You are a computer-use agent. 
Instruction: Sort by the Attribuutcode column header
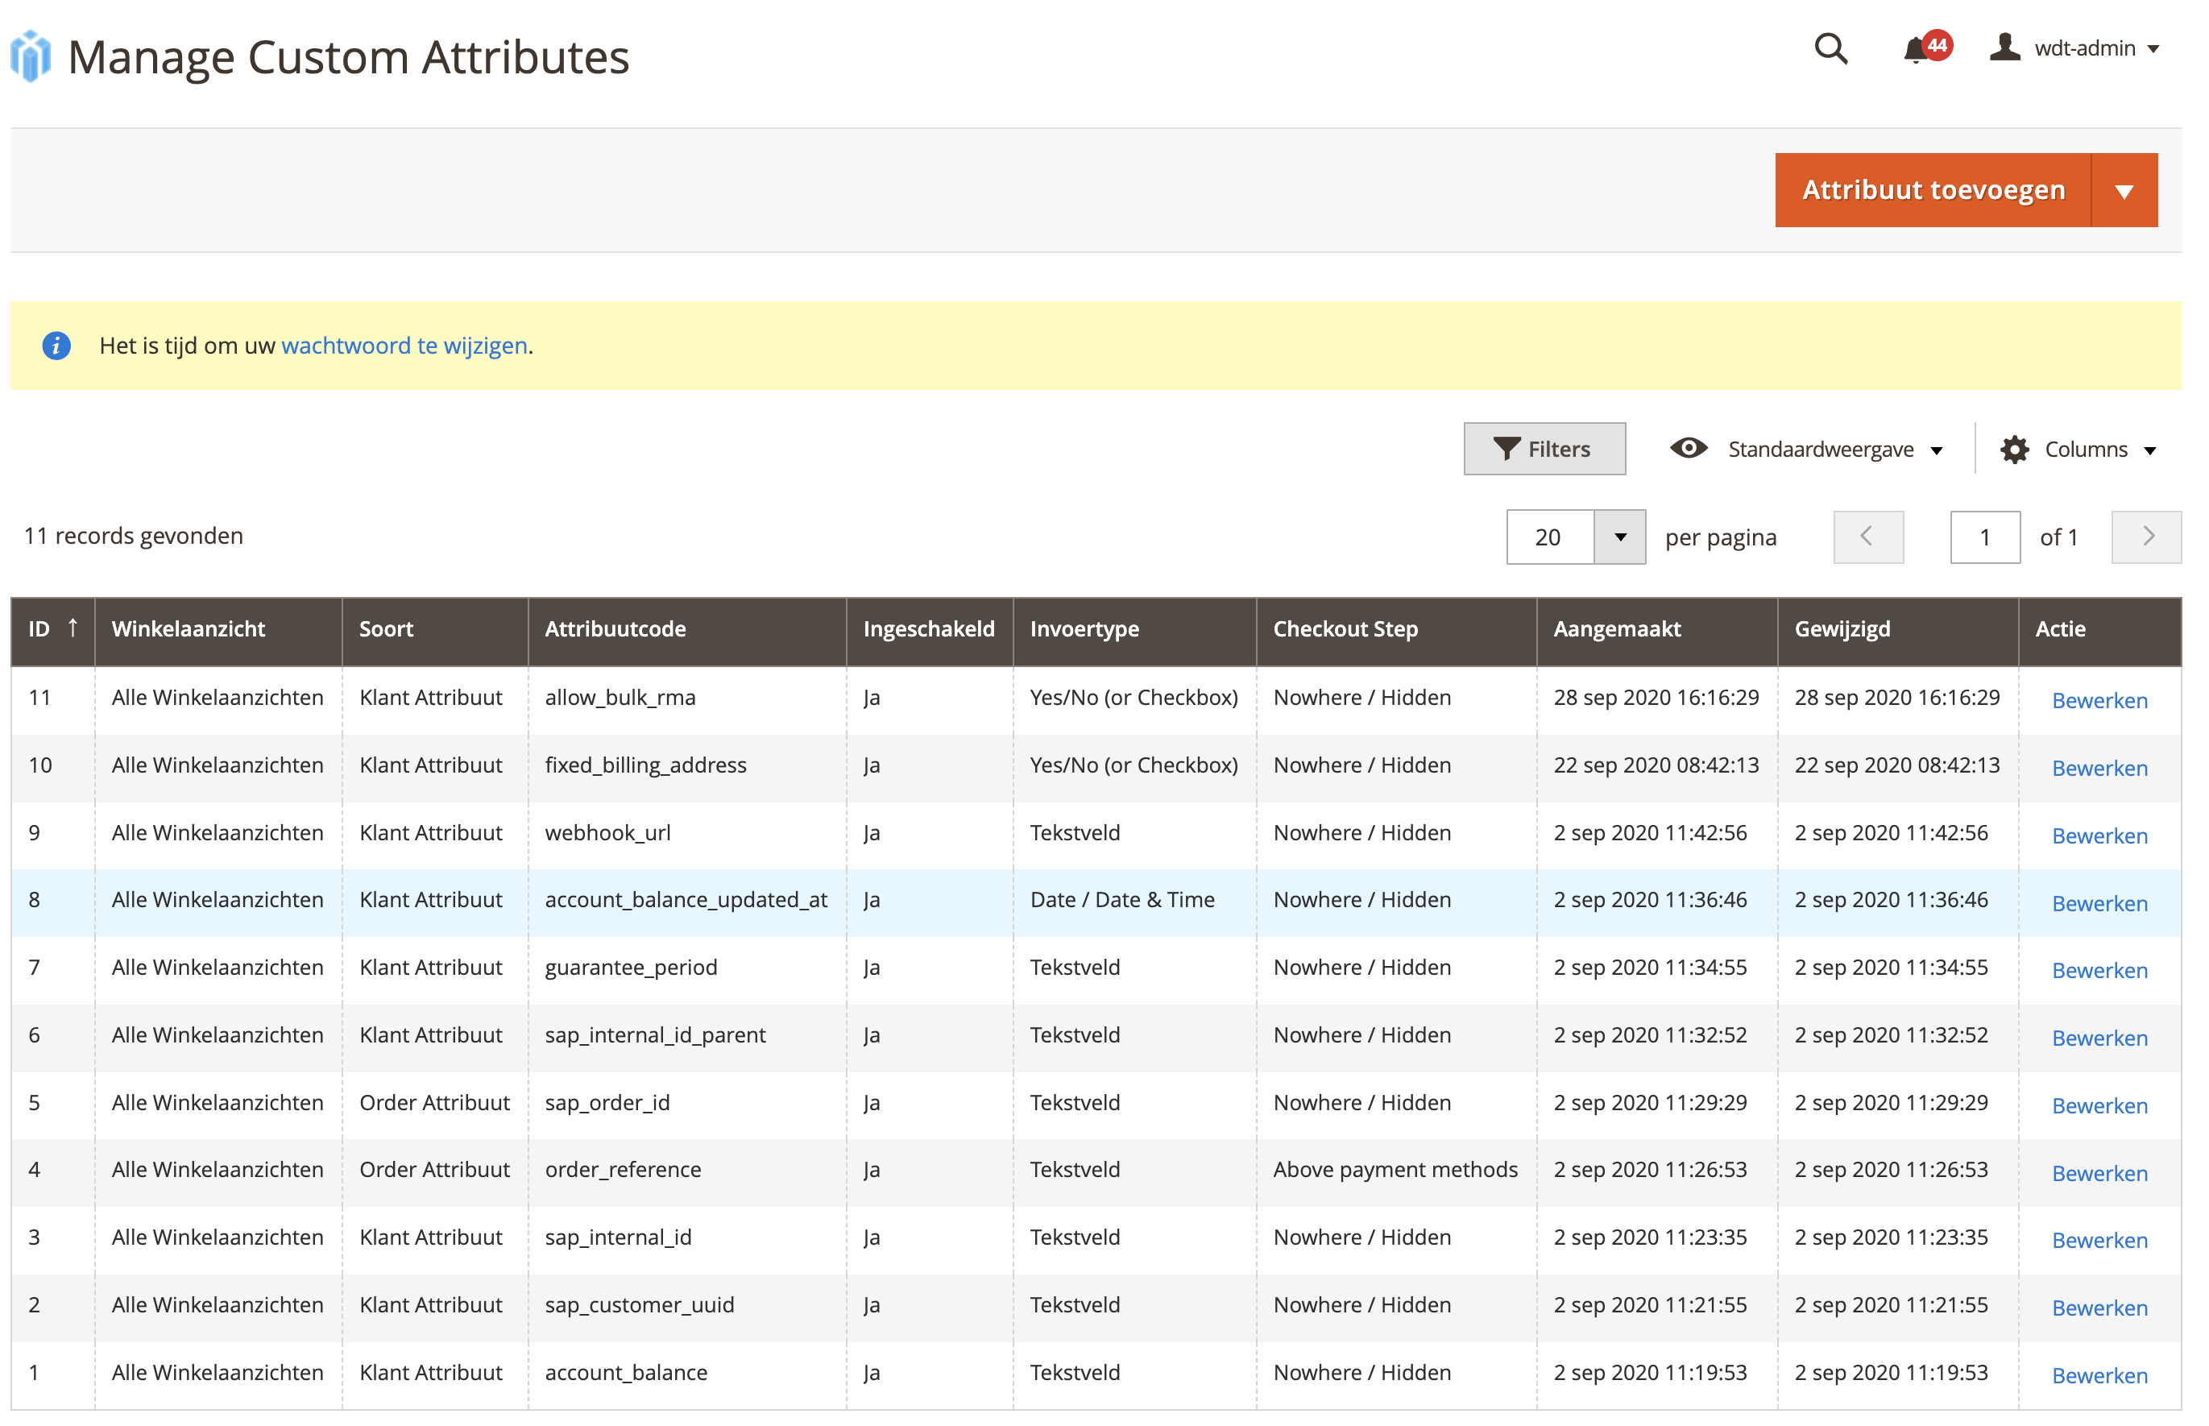615,630
